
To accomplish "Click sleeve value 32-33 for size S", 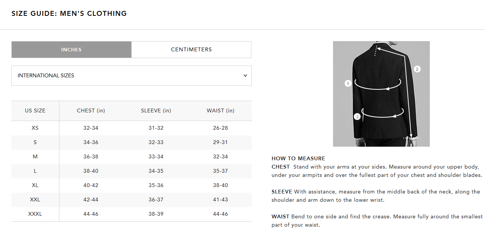I will coord(156,143).
